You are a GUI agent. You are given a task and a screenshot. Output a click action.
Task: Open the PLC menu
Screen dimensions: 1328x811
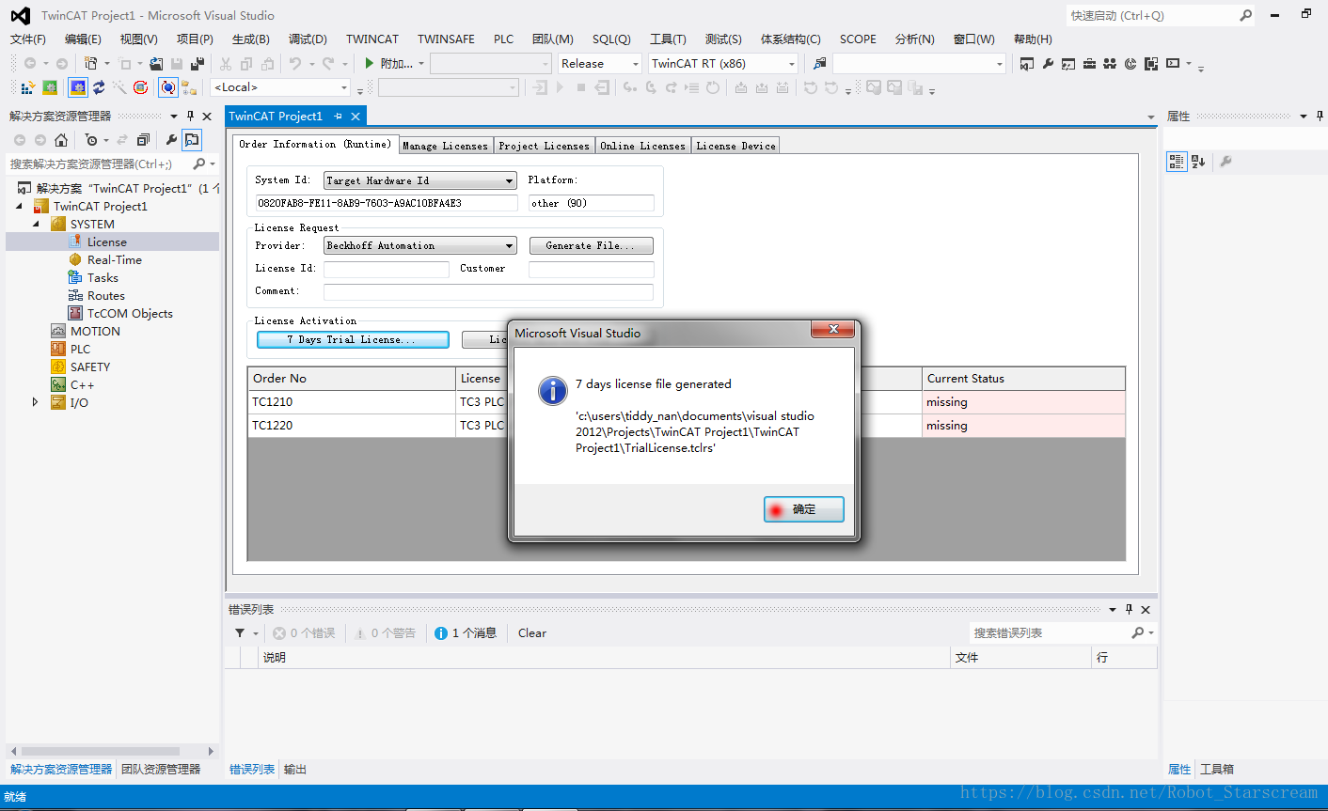tap(504, 39)
